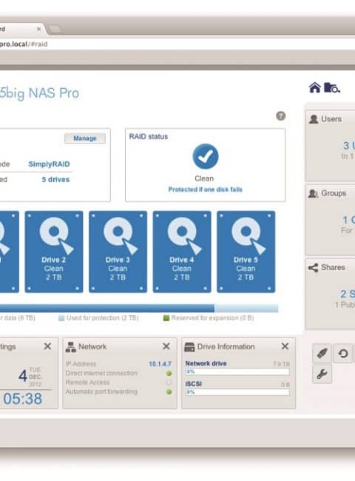Click the SimplyRAID mode link
Viewport: 355px width, 481px height.
click(49, 164)
